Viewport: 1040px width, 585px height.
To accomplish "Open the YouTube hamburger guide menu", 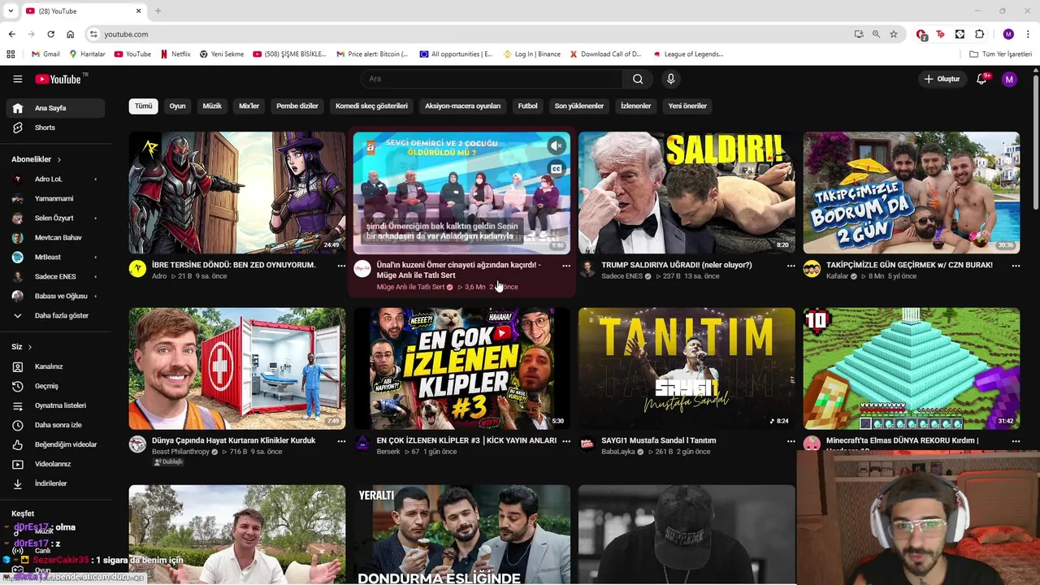I will [x=17, y=79].
